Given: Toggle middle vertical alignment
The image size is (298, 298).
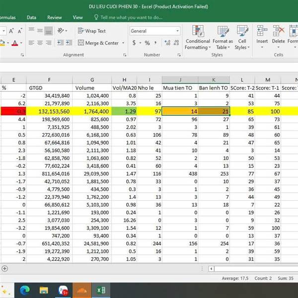Looking at the screenshot, I should [x=40, y=31].
